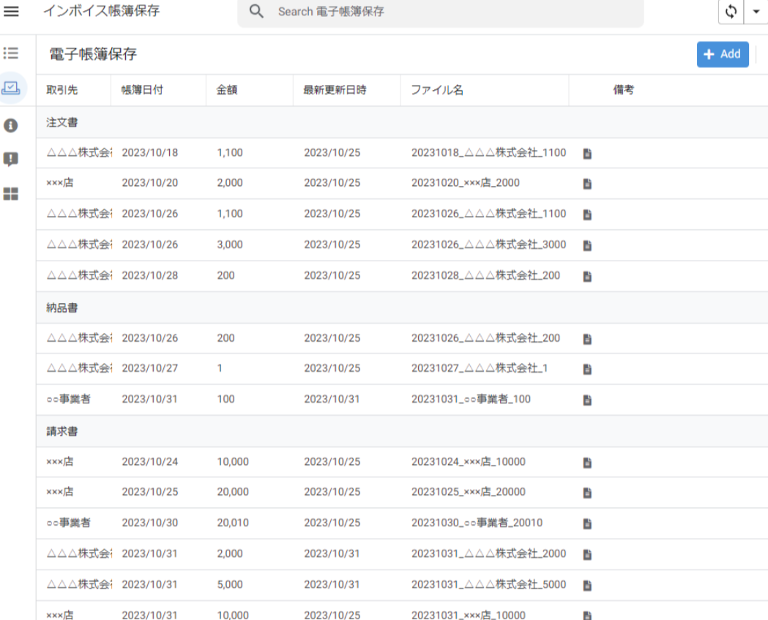Viewport: 768px width, 620px height.
Task: Sort by the 金額 column header
Action: coord(227,91)
